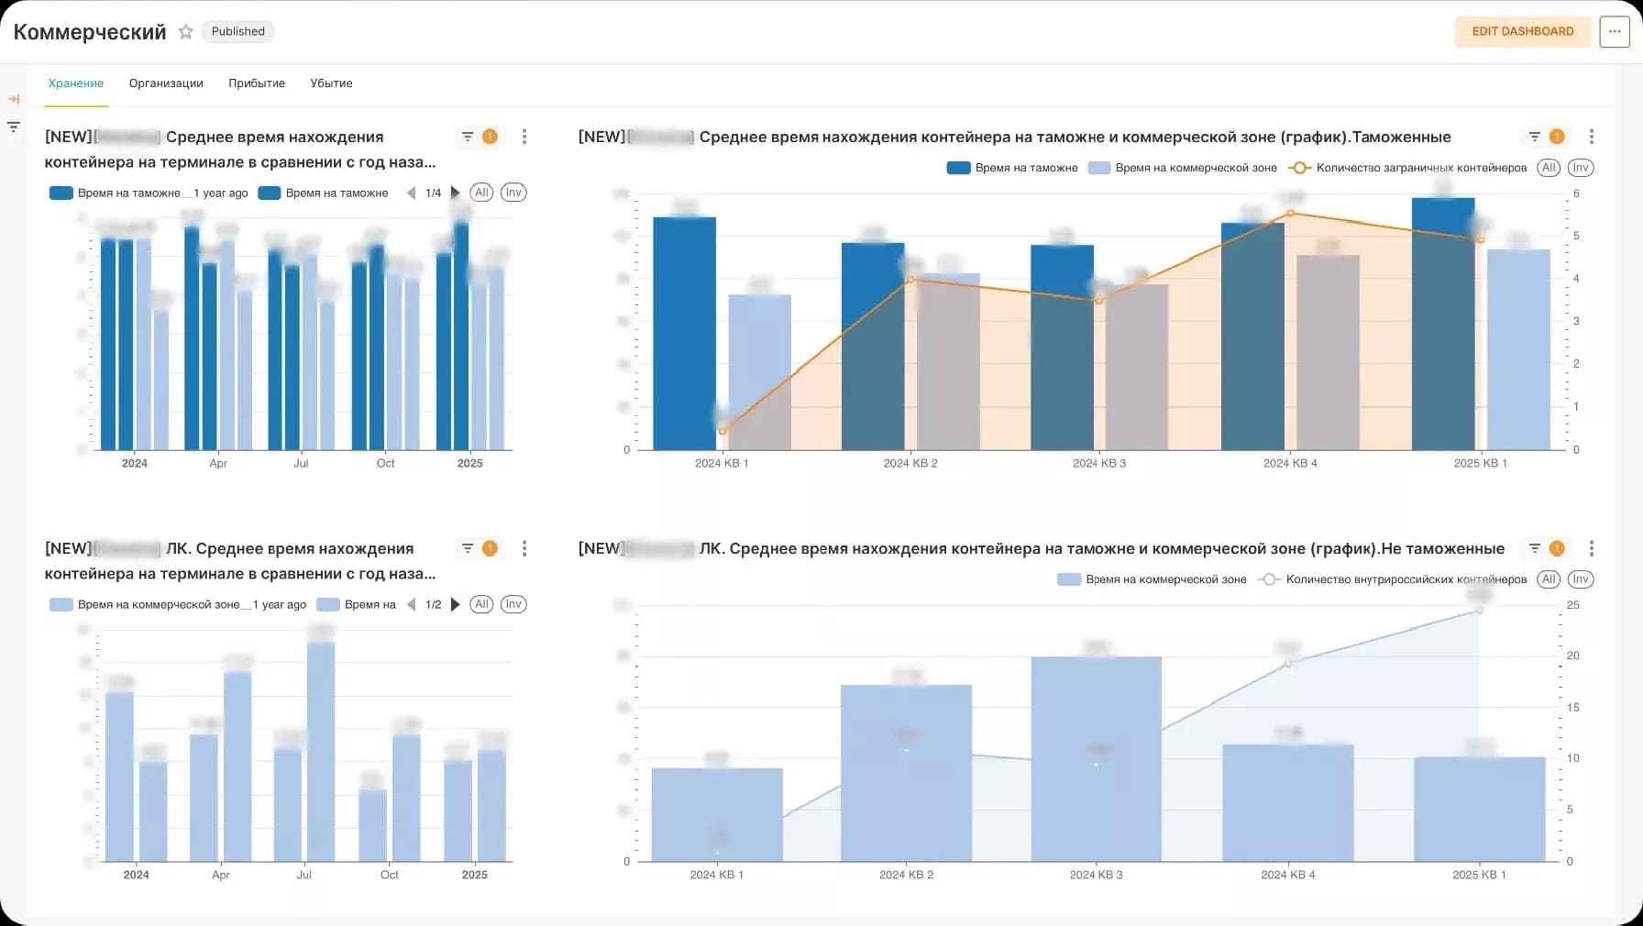1643x926 pixels.
Task: Click filter icon on bottom-left chart
Action: point(468,548)
